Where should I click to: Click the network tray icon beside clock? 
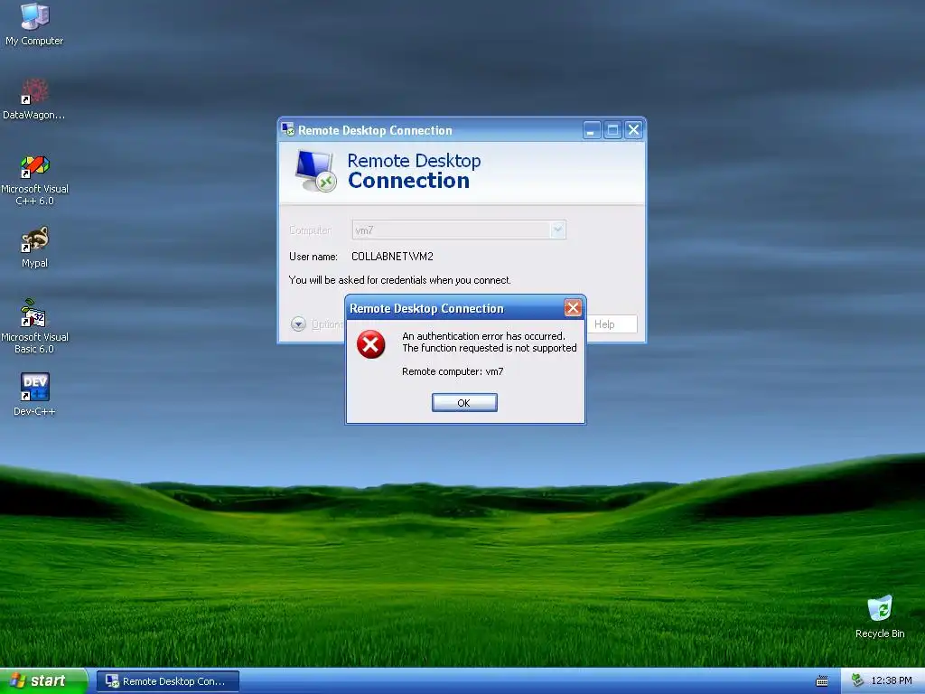coord(857,680)
